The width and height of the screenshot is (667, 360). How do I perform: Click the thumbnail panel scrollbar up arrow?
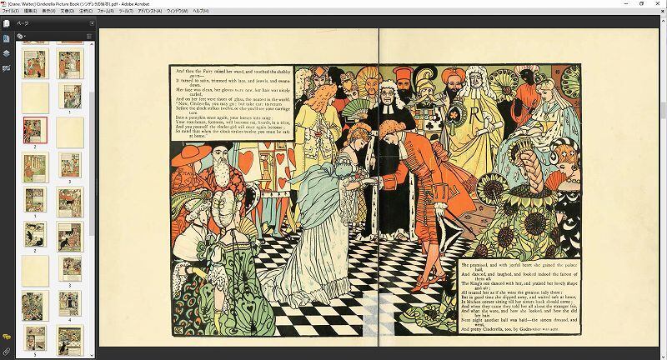click(x=92, y=44)
